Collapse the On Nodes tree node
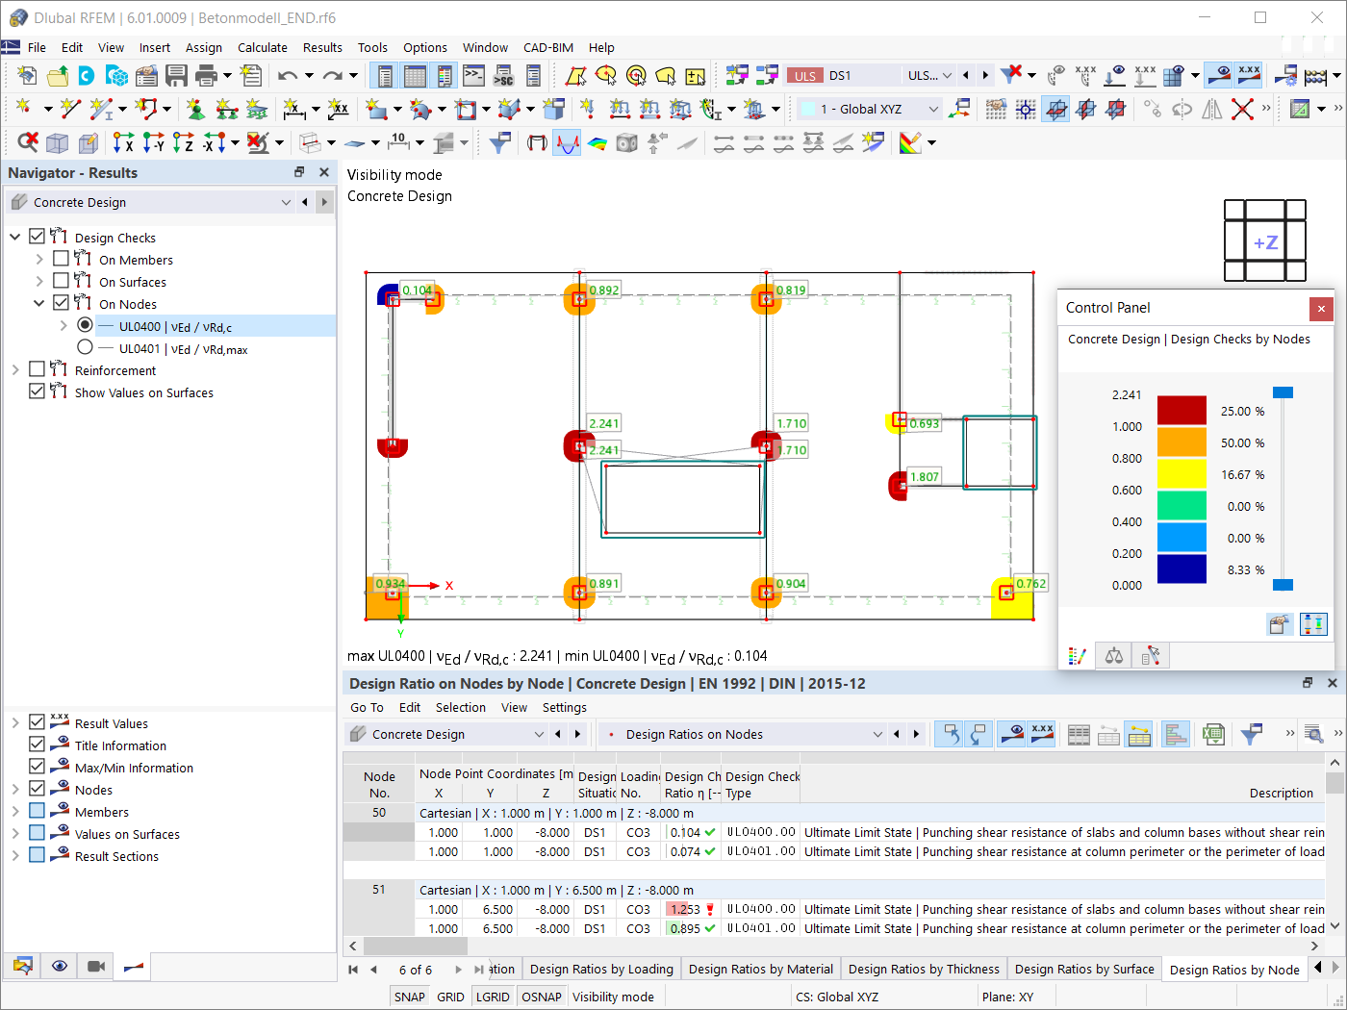 pyautogui.click(x=39, y=303)
